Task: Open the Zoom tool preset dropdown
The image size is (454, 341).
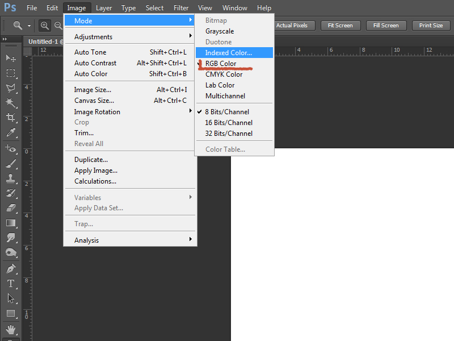Action: [30, 26]
